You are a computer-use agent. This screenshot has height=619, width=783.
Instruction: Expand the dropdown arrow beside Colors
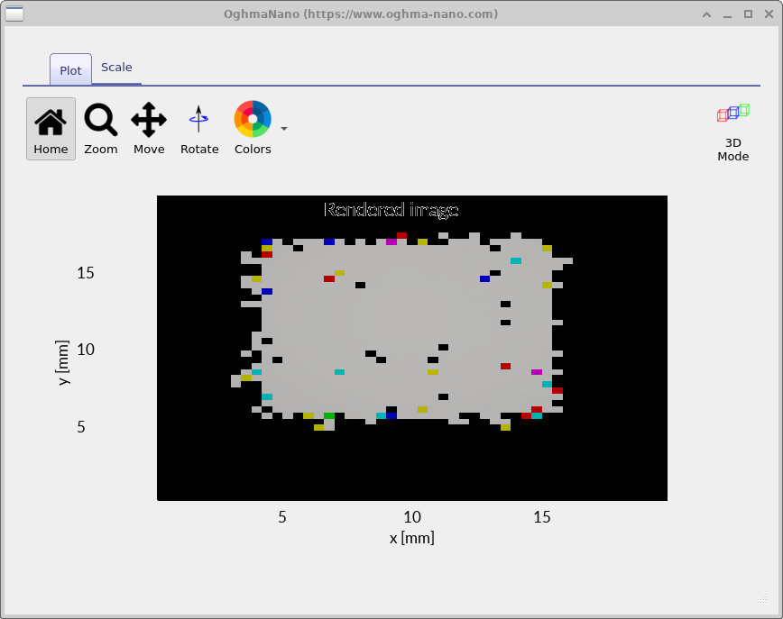pos(283,129)
